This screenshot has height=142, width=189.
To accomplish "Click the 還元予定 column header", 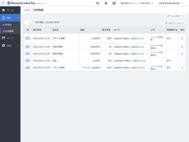I will [106, 30].
